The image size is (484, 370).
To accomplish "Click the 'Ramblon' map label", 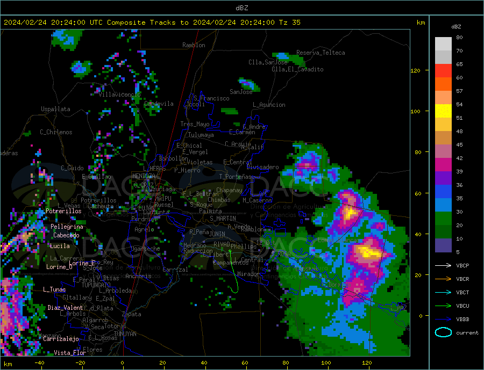I will pos(194,45).
